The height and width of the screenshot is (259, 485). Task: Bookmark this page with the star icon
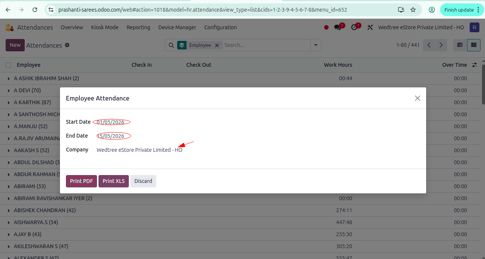413,10
